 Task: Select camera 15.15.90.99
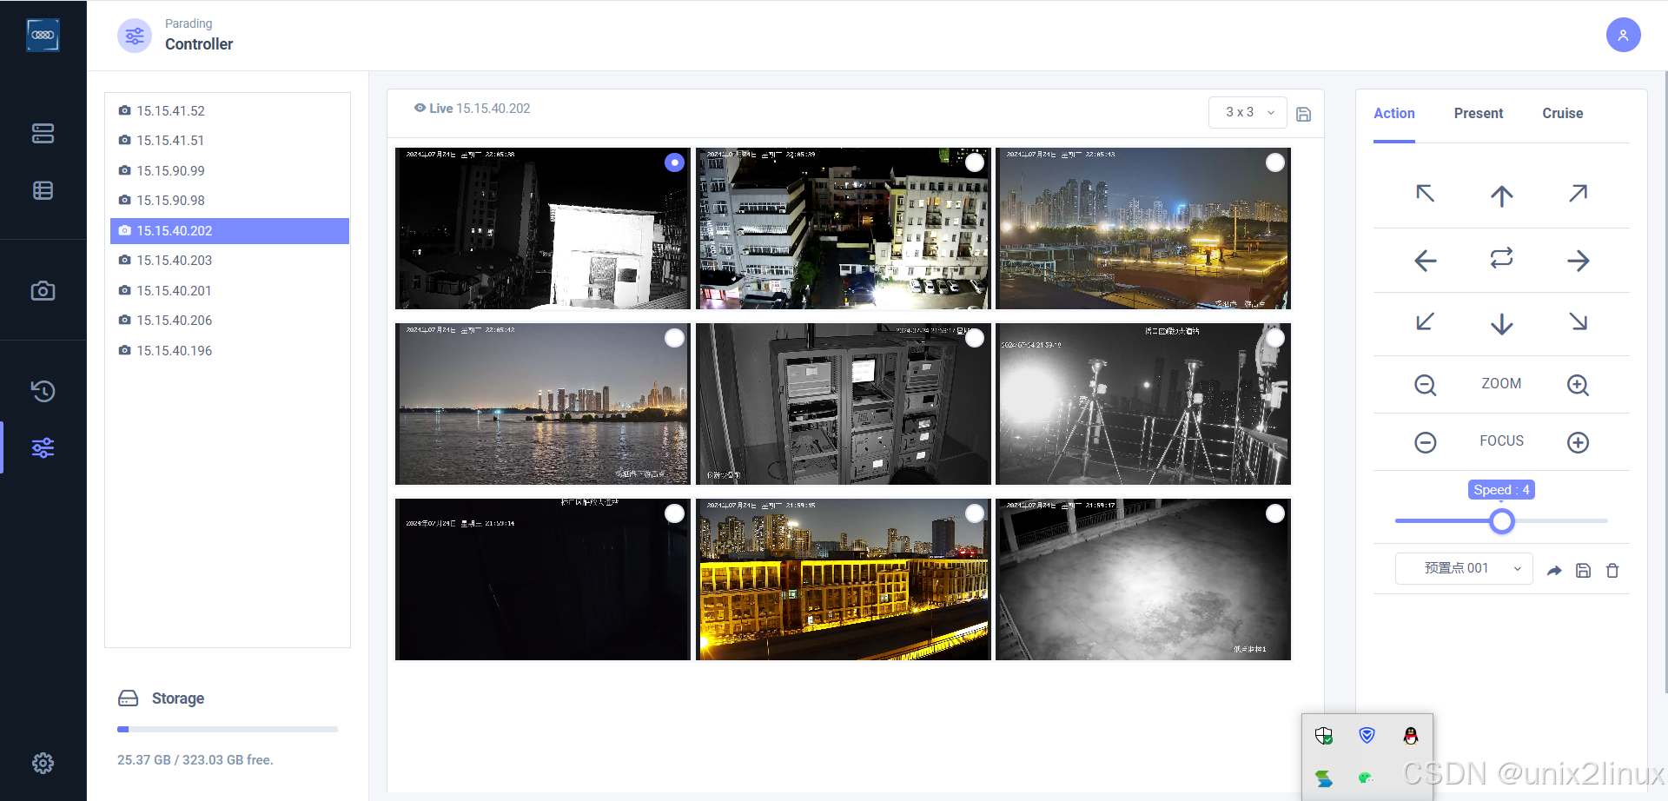coord(229,170)
